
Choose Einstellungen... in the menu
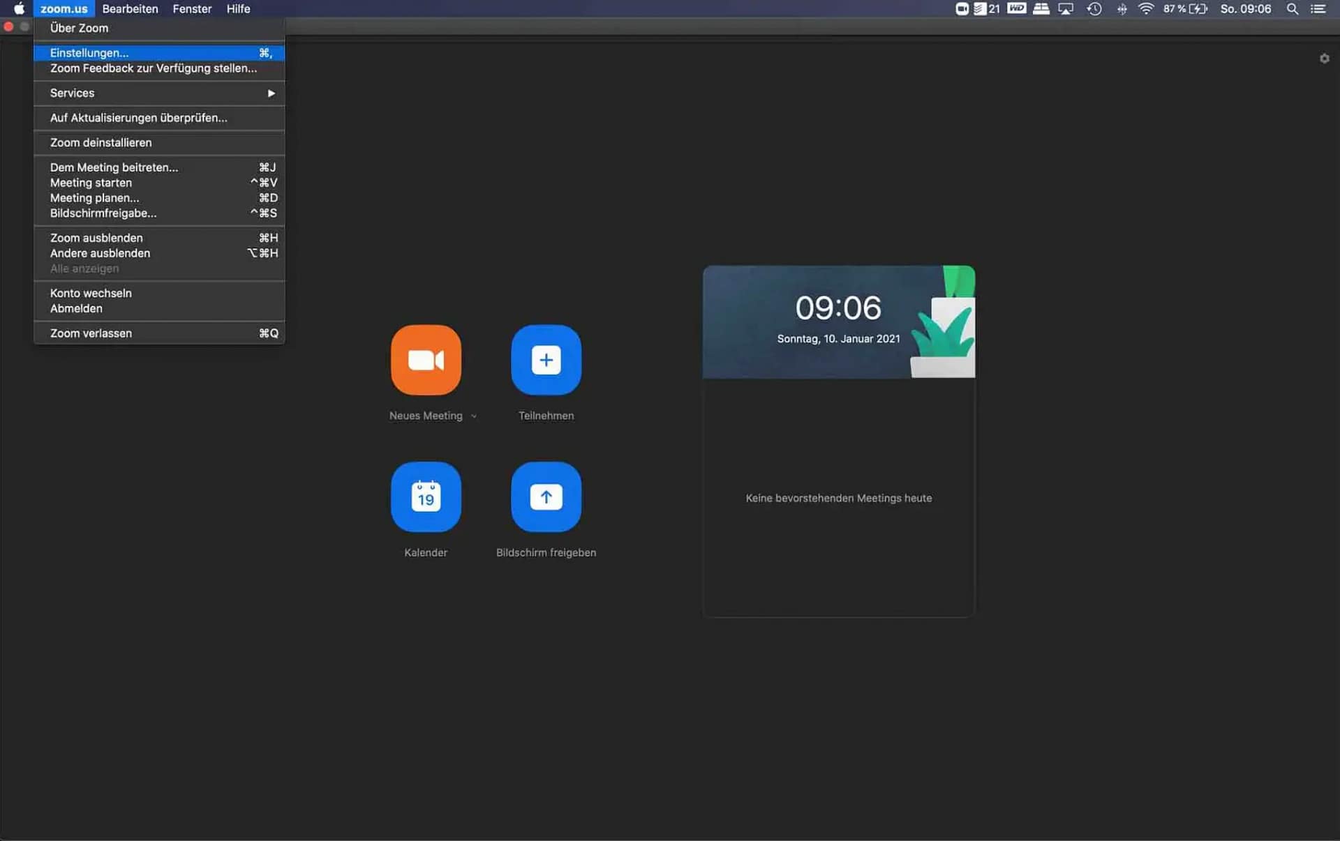coord(159,53)
